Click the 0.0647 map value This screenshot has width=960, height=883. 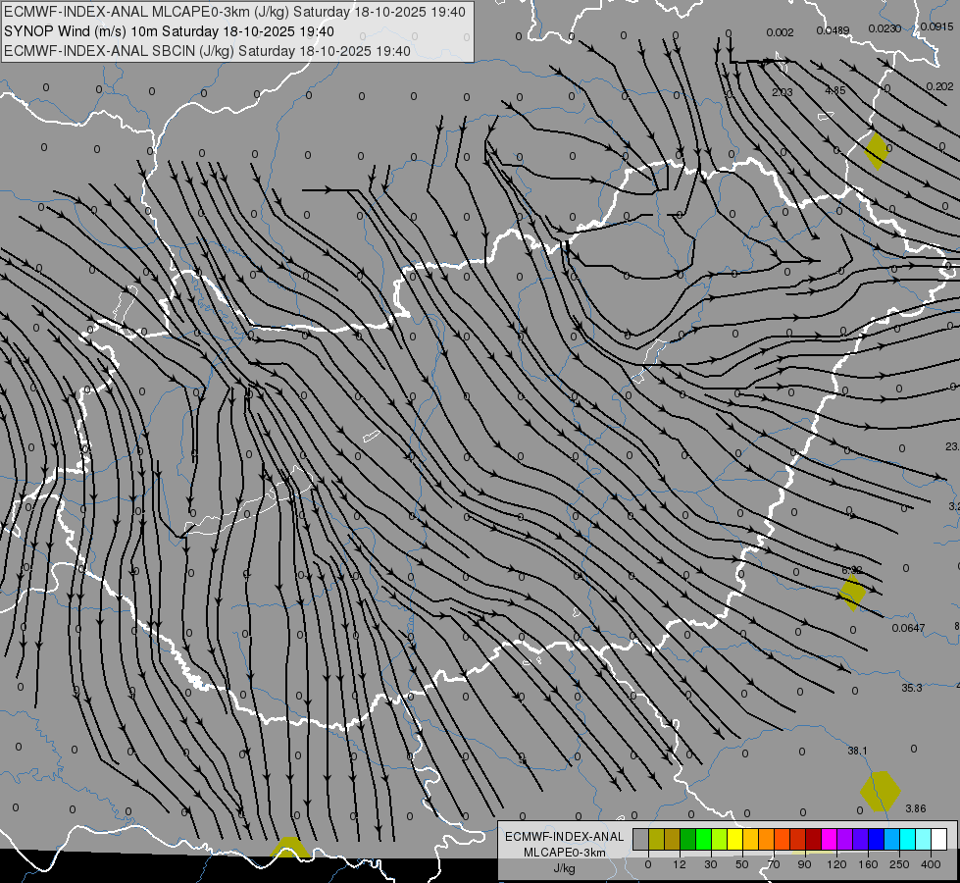click(909, 628)
